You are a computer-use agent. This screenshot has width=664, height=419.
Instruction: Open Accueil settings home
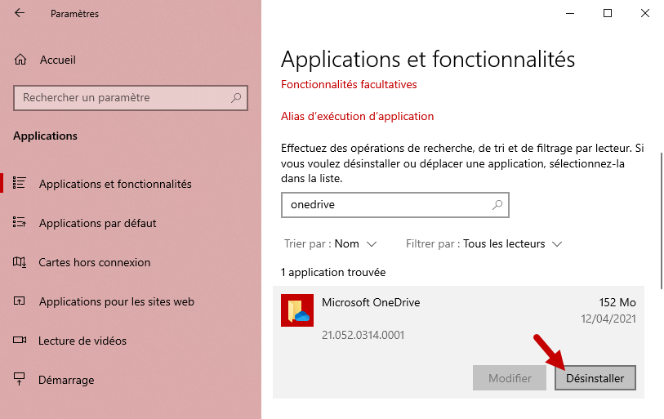tap(58, 60)
